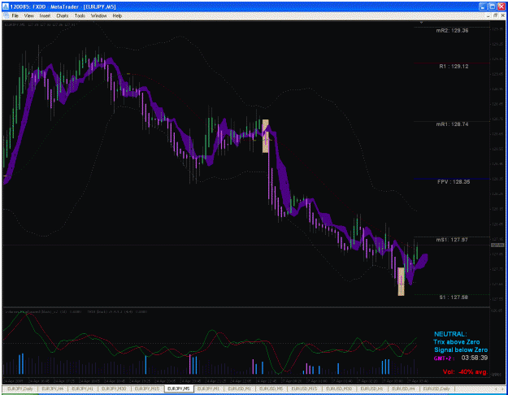
Task: Click the EURJPY,M5 OHLC header in the chart corner
Action: (41, 24)
